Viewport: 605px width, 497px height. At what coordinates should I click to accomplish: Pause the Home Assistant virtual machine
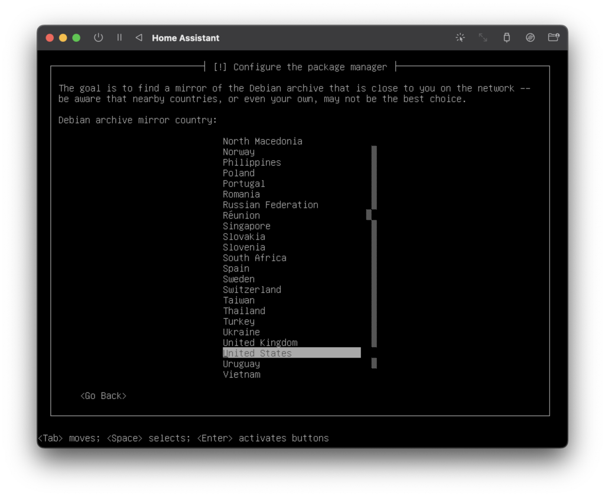(119, 37)
